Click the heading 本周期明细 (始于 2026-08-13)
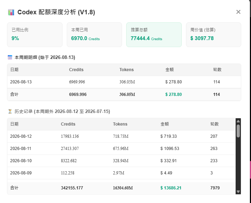 45,57
